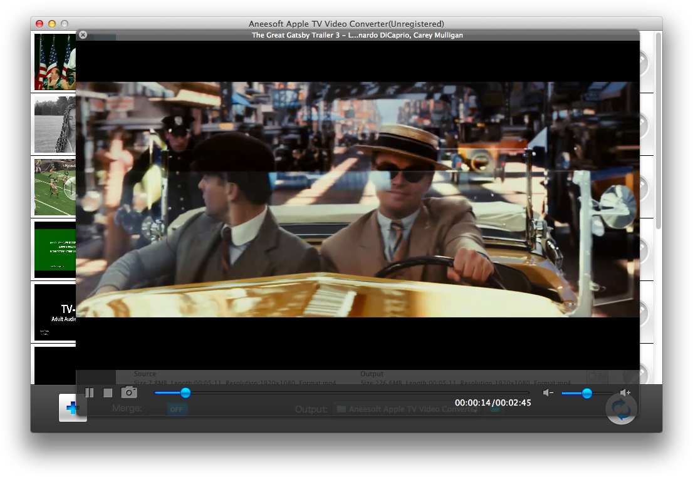Click the playing video frame in the preview
This screenshot has width=693, height=477.
pos(358,200)
